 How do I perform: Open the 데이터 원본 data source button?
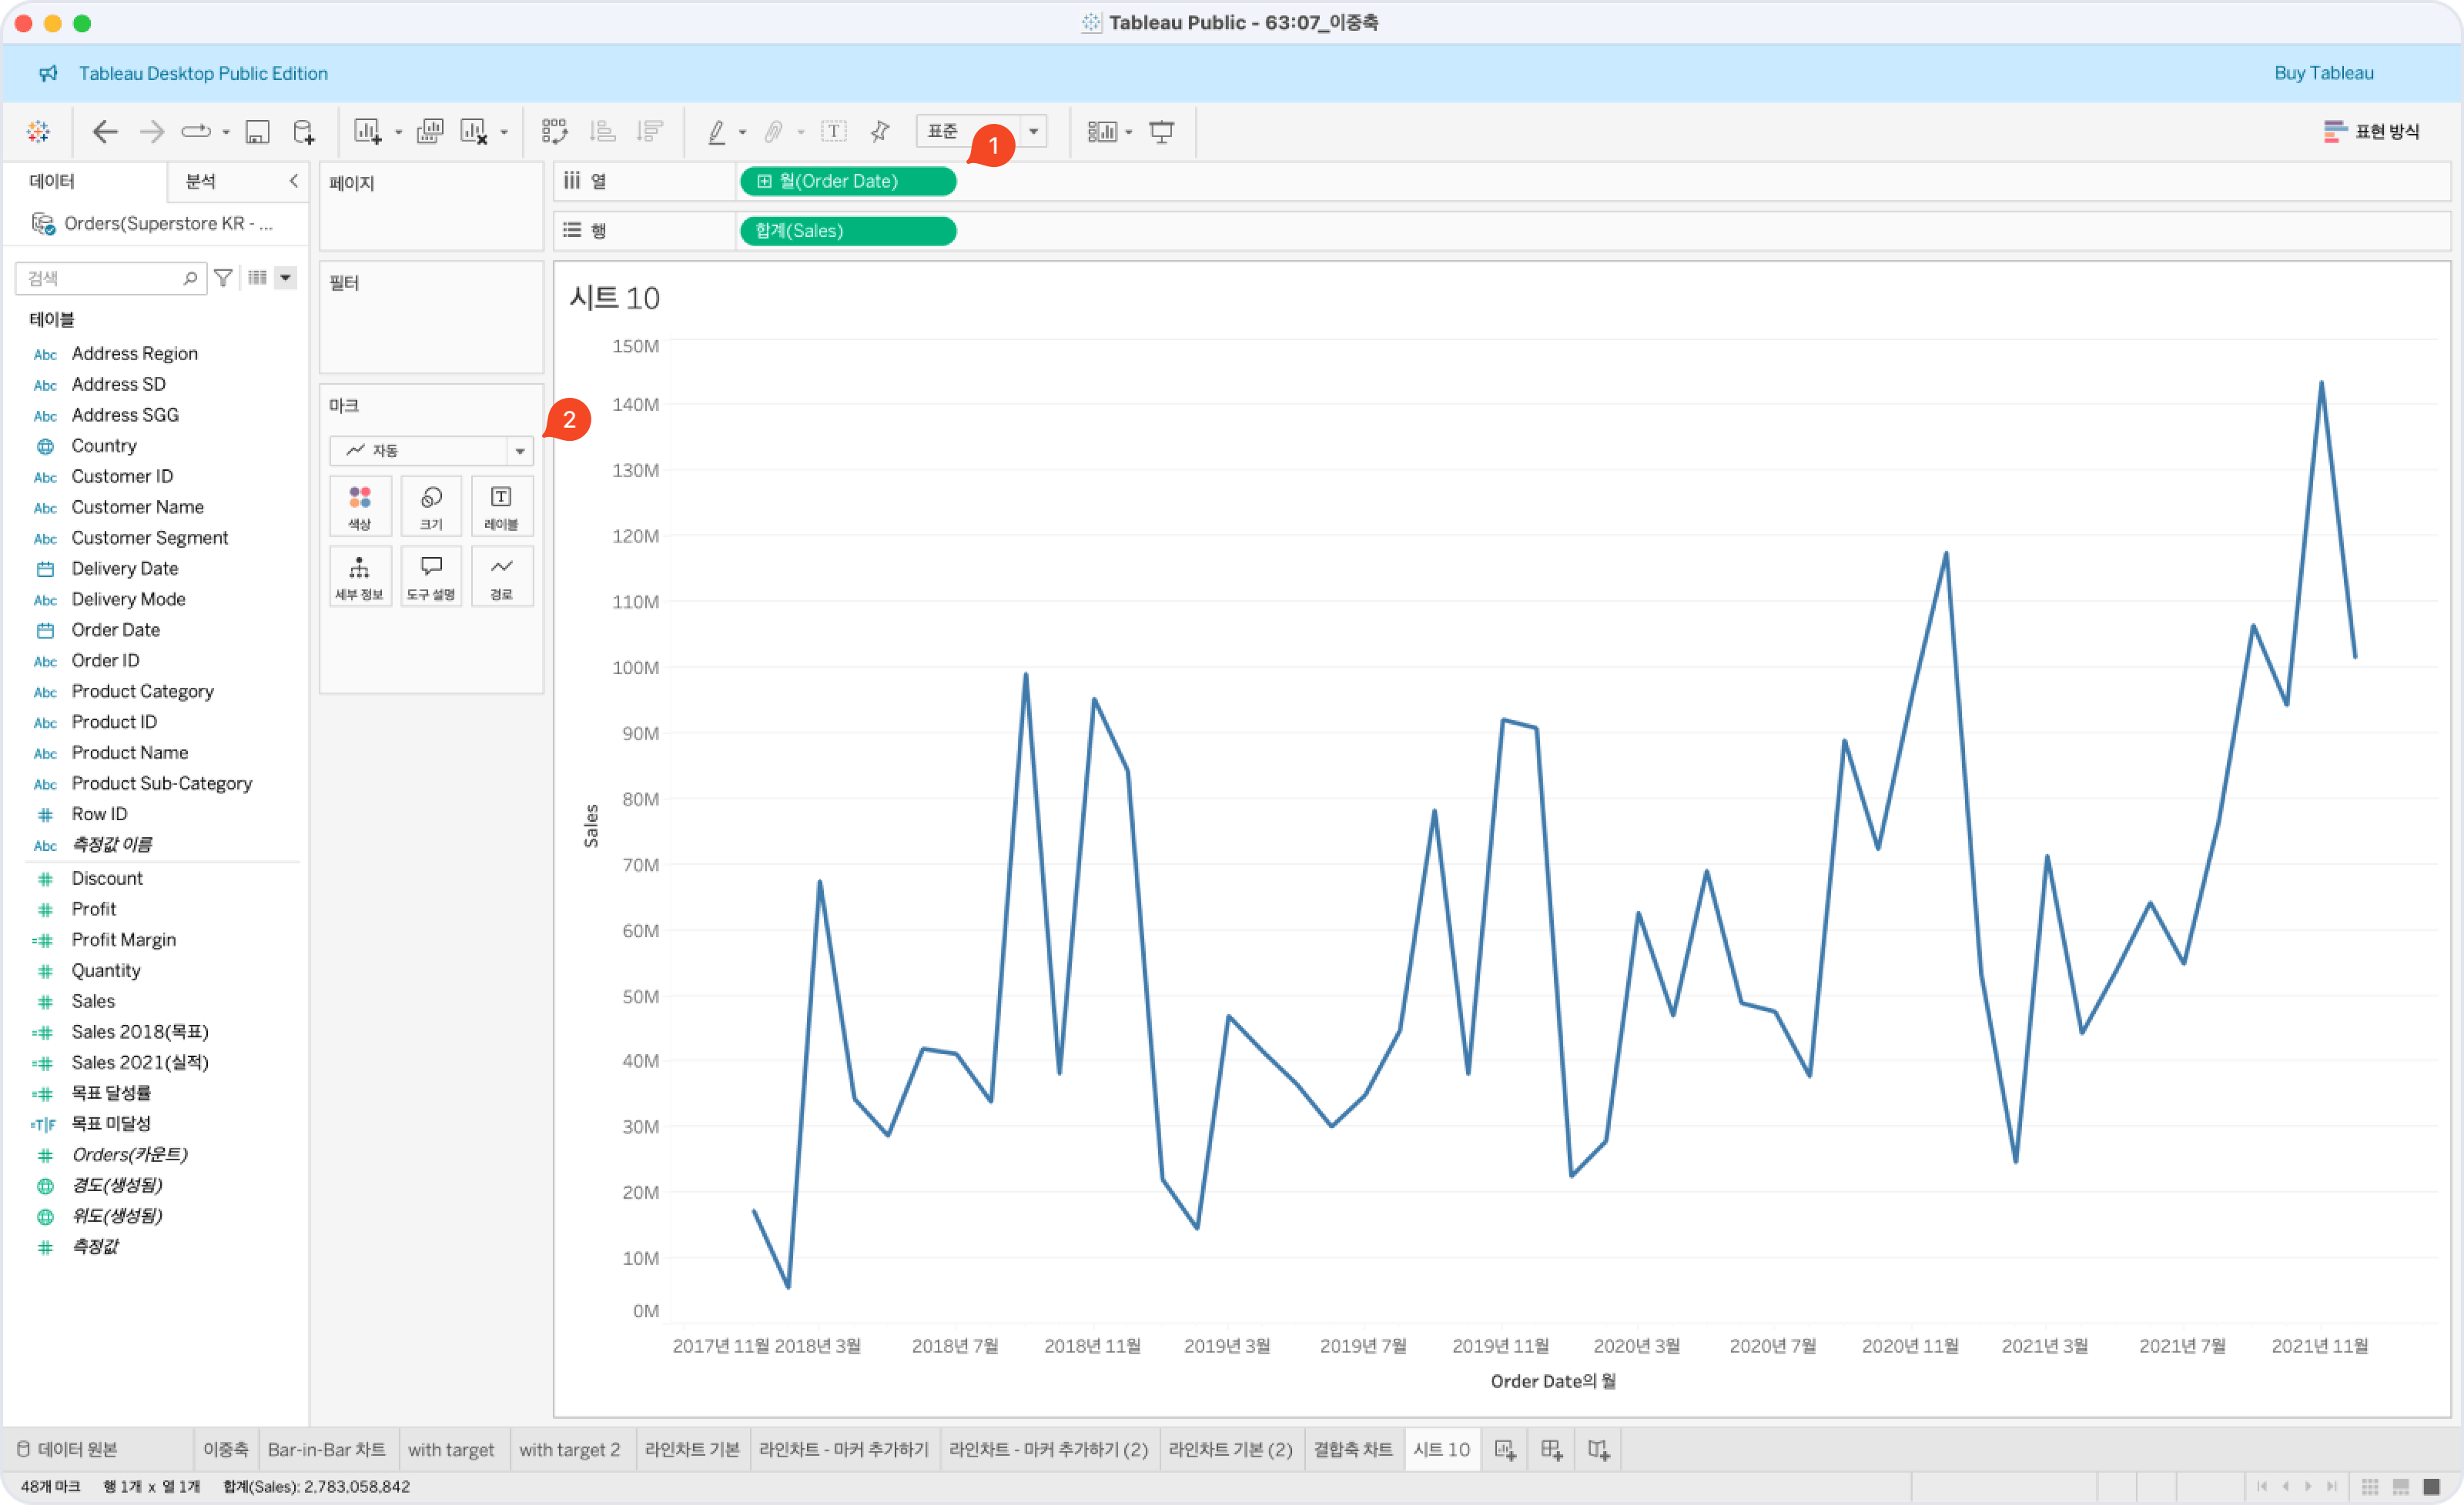tap(68, 1449)
